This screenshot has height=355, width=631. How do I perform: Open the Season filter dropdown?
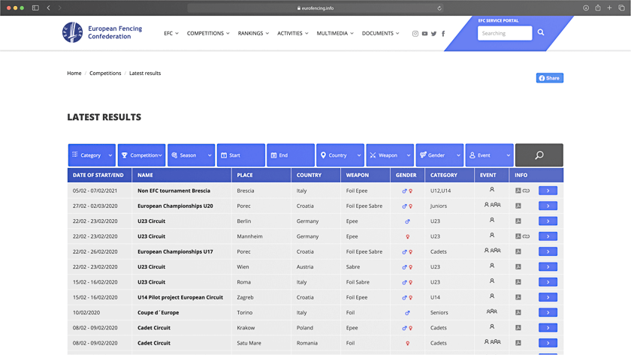coord(191,155)
